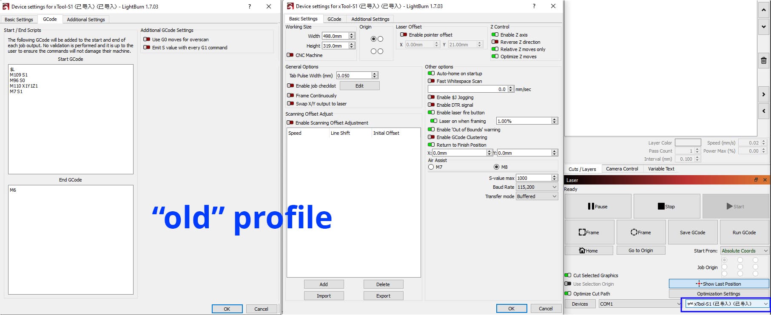Click the up arrow button in layer panel

[x=764, y=10]
